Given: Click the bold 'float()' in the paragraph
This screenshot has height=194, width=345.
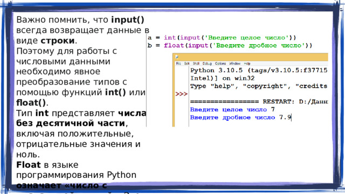Looking at the screenshot, I should pos(31,103).
